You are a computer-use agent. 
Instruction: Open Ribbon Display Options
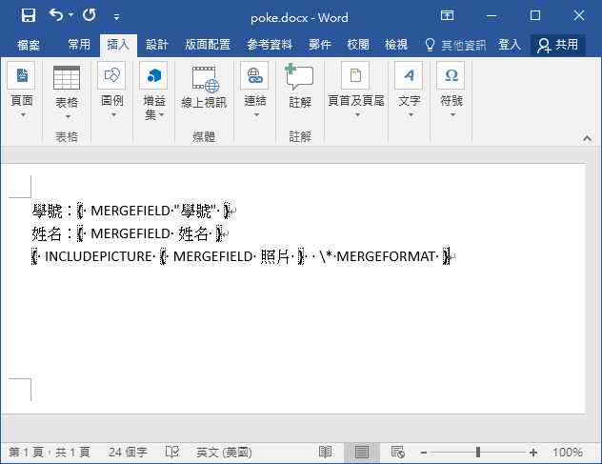coord(447,16)
